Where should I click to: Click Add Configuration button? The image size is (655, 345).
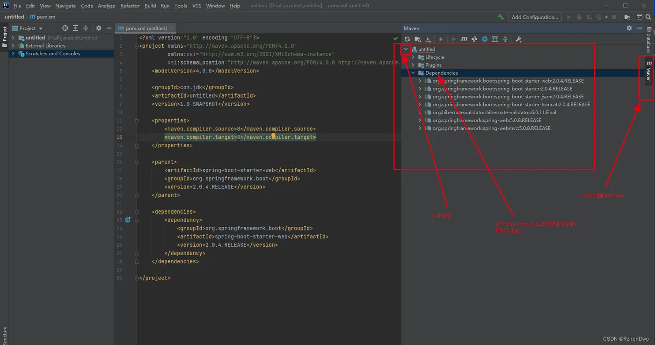535,17
